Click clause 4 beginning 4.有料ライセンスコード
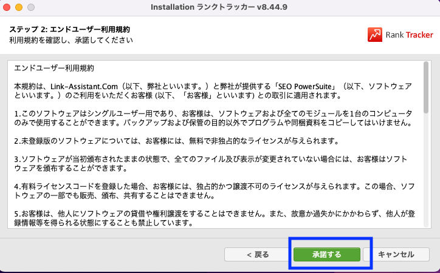 click(x=215, y=190)
